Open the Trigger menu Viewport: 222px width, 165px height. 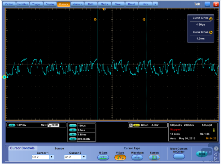[x=36, y=4]
